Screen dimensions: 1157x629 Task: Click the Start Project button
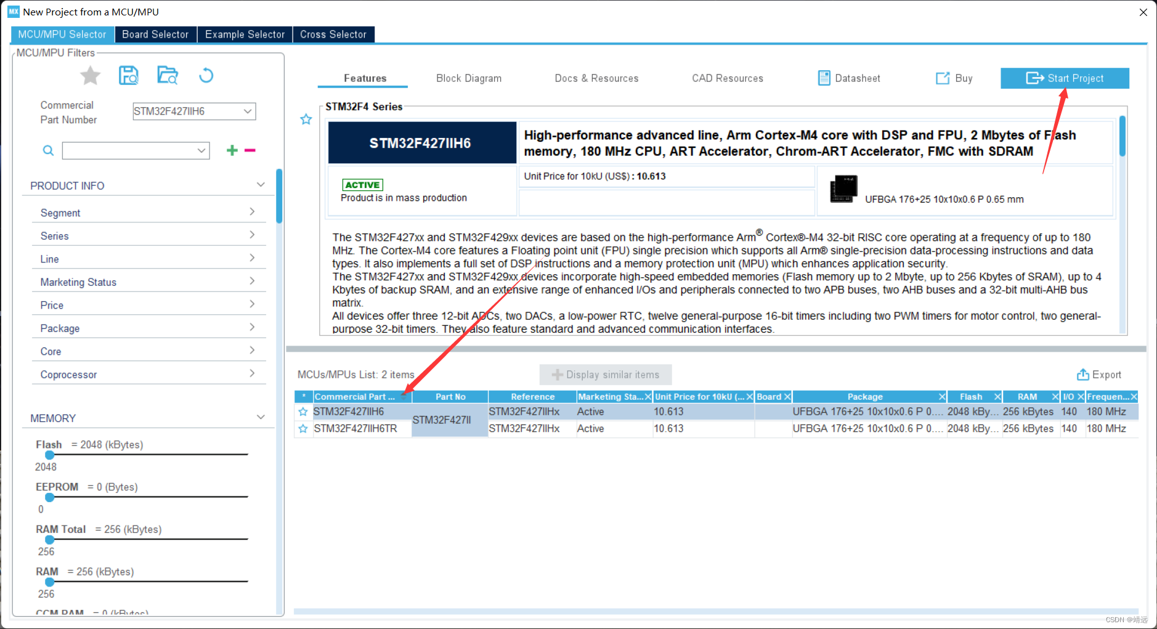click(1065, 78)
